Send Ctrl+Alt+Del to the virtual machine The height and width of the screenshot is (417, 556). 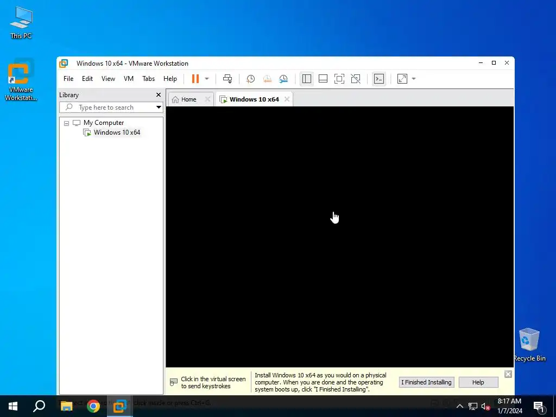coord(228,79)
